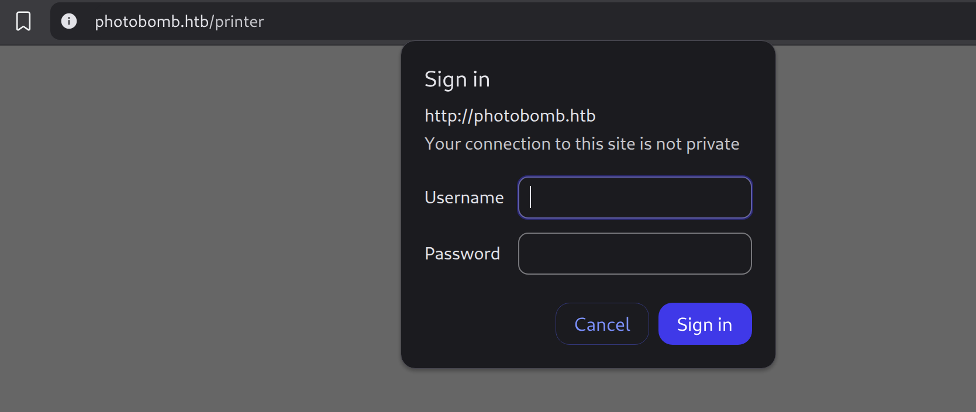Click the right end of the Password box

[738, 254]
